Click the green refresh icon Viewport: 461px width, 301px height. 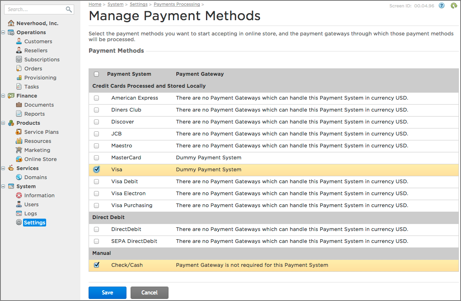[x=454, y=6]
